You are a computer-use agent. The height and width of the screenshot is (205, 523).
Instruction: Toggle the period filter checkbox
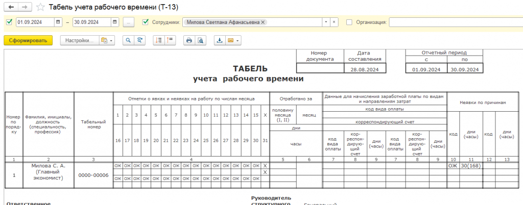[x=9, y=22]
